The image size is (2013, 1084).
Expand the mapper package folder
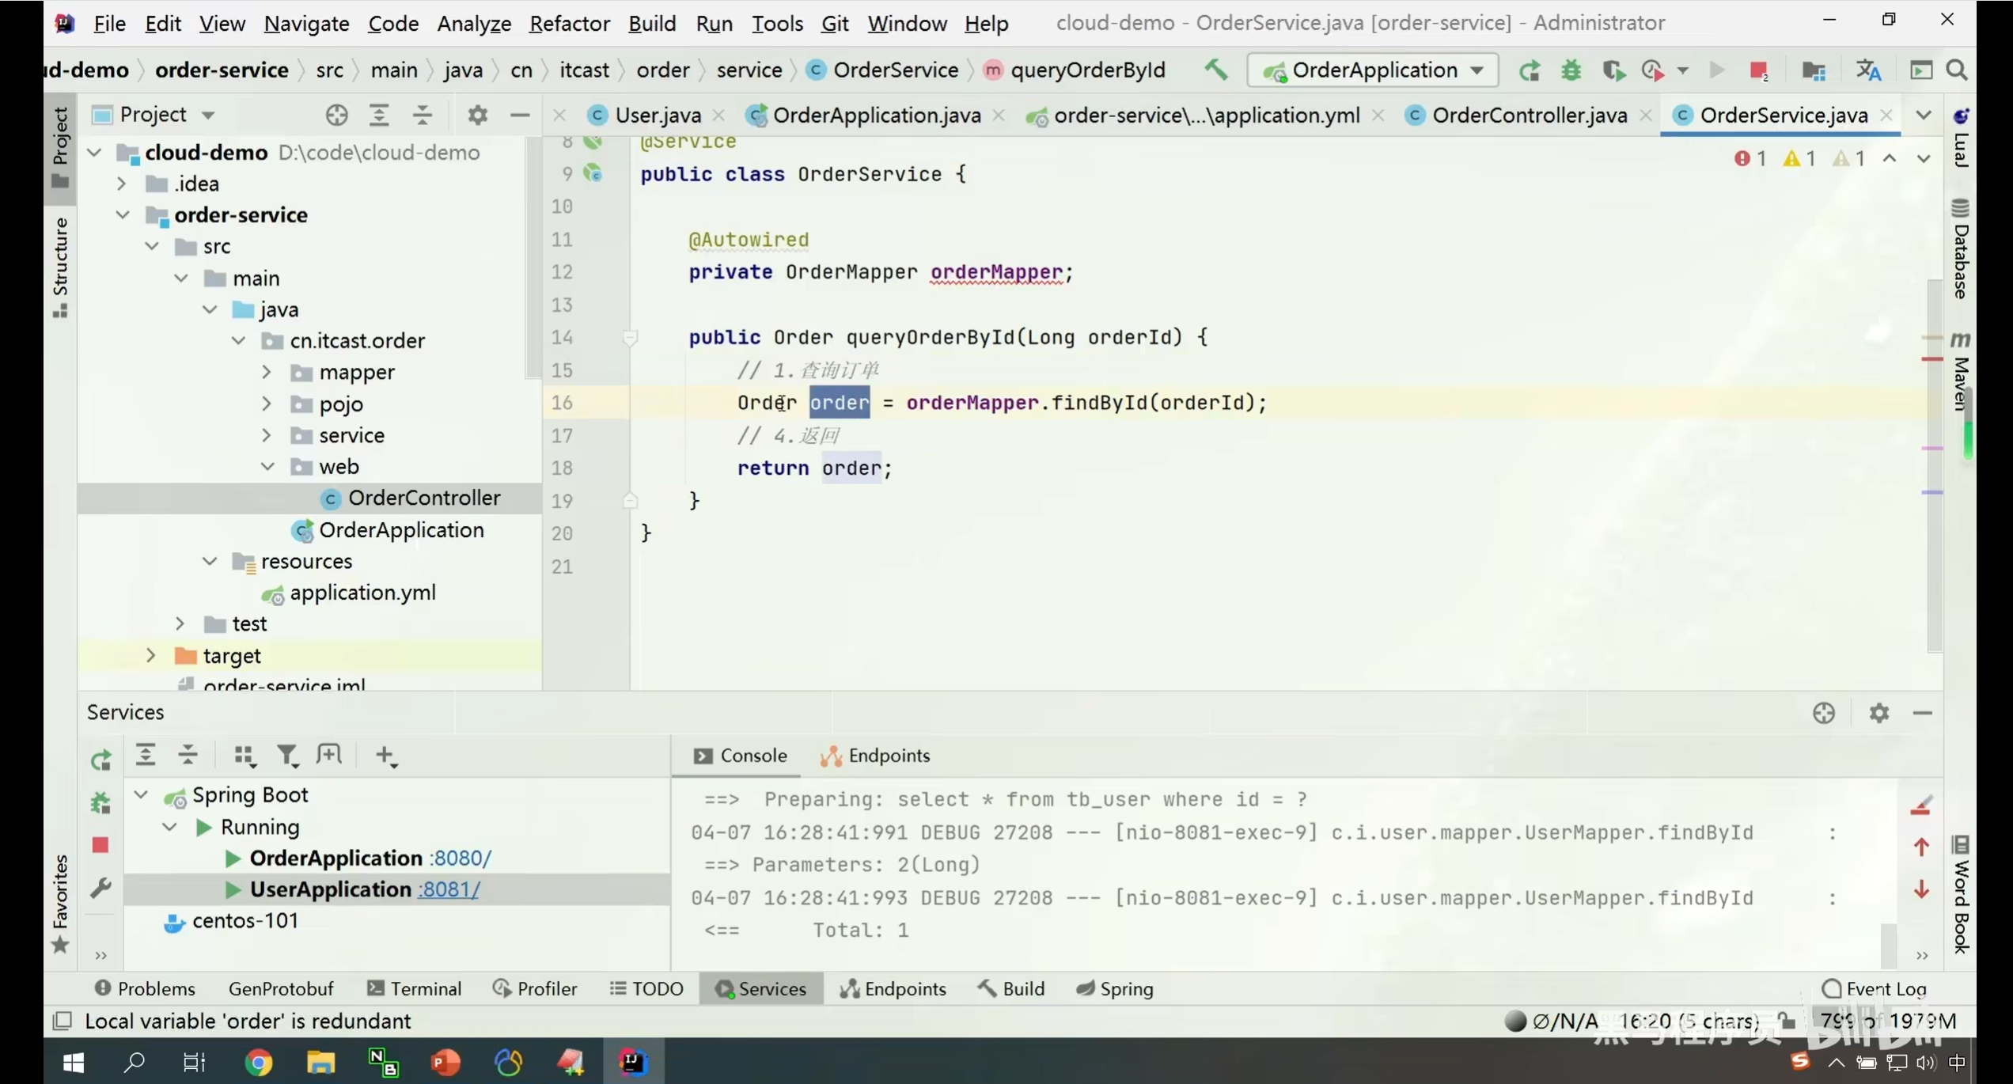(x=267, y=372)
